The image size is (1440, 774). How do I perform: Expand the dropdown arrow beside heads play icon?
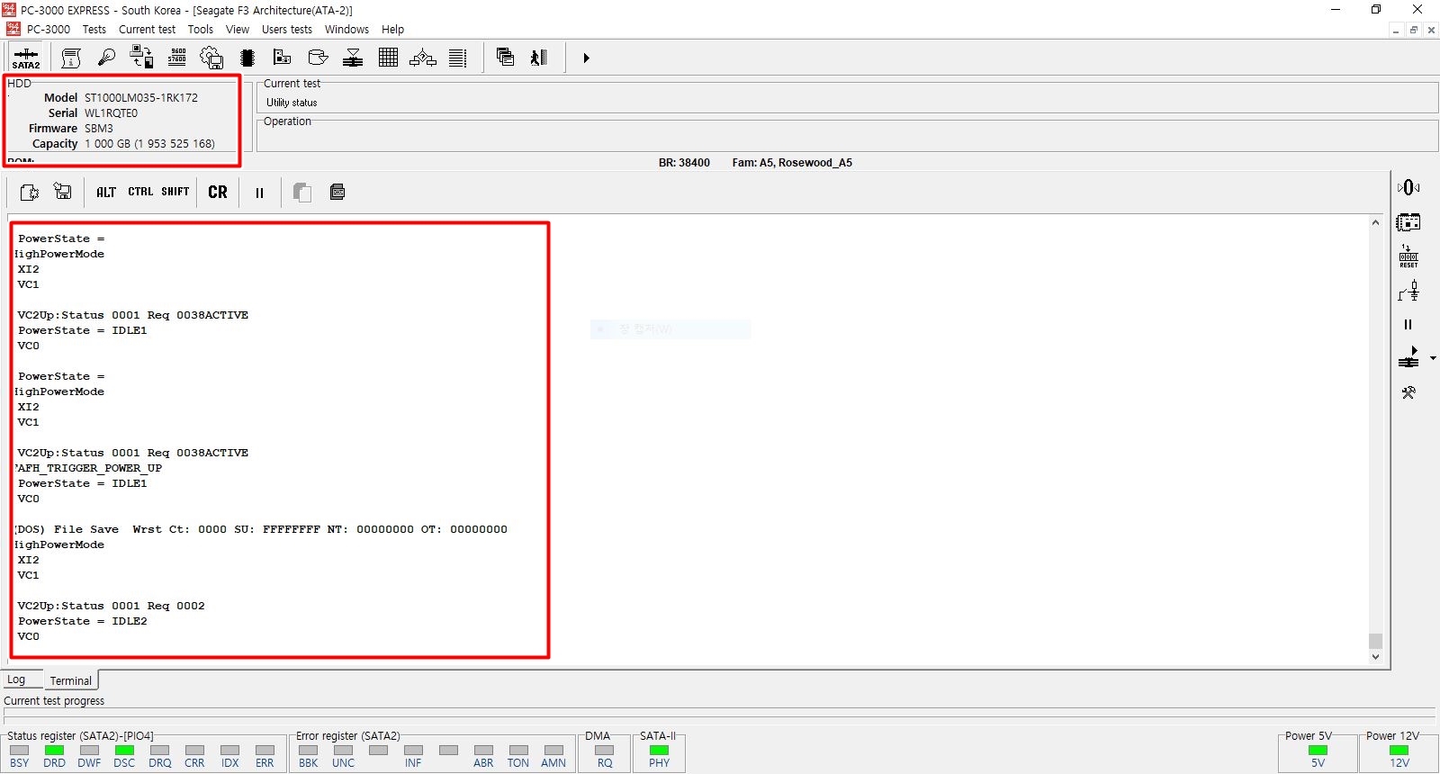pyautogui.click(x=1433, y=358)
